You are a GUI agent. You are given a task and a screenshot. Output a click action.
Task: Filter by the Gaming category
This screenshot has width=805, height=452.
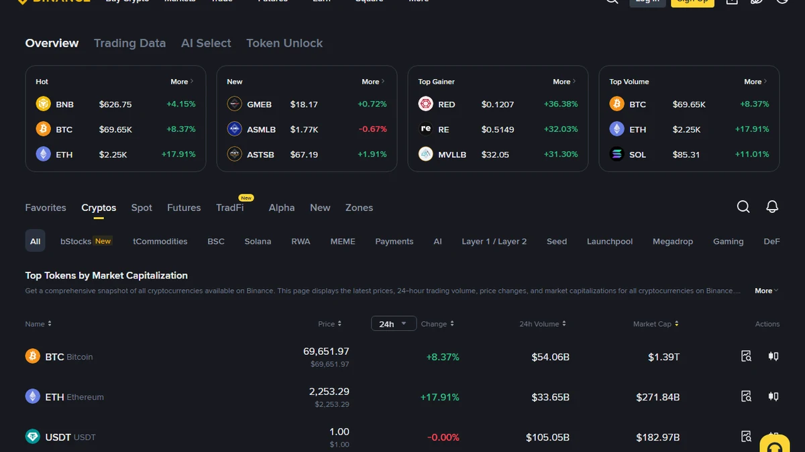coord(729,241)
